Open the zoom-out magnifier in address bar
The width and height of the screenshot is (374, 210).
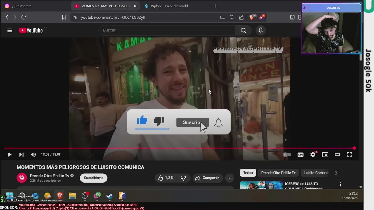pyautogui.click(x=232, y=17)
